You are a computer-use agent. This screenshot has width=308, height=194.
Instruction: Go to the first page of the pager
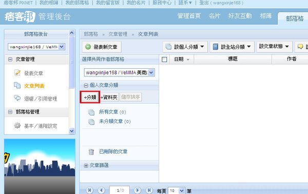(89, 190)
